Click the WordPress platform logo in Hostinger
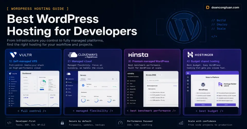This screenshot has height=129, width=247. click(203, 85)
